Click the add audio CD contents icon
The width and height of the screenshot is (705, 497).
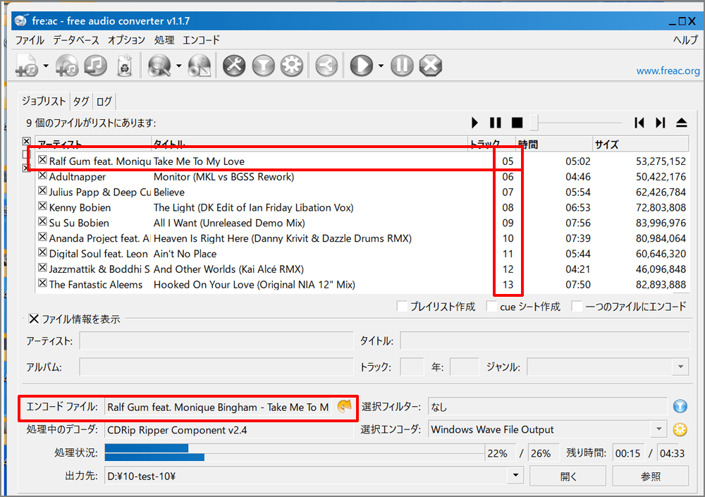click(x=67, y=66)
